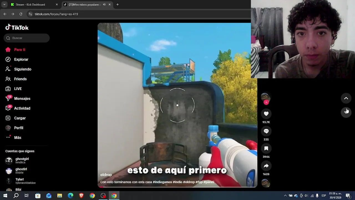
Task: Open the sound disc thumbnail
Action: (266, 183)
